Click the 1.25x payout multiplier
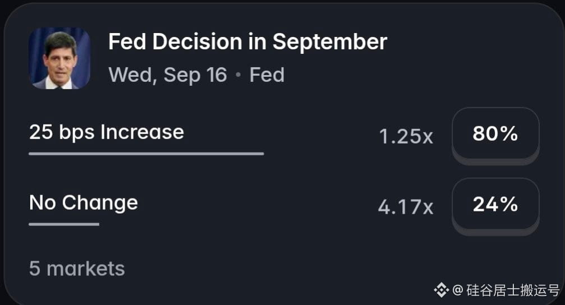Screen dimensions: 565x305 (406, 136)
